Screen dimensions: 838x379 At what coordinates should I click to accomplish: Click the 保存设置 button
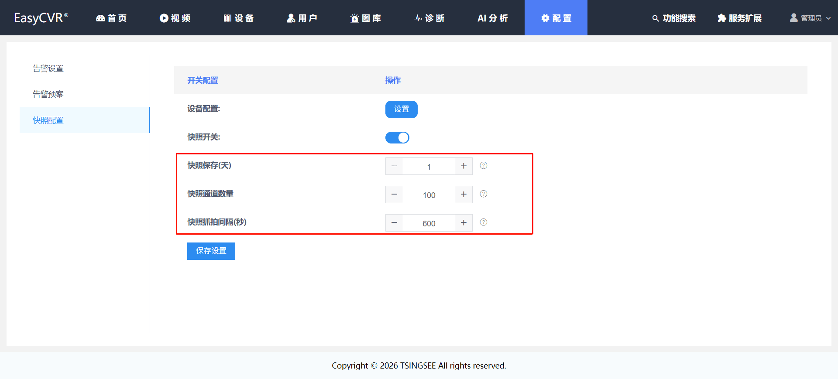pos(211,251)
